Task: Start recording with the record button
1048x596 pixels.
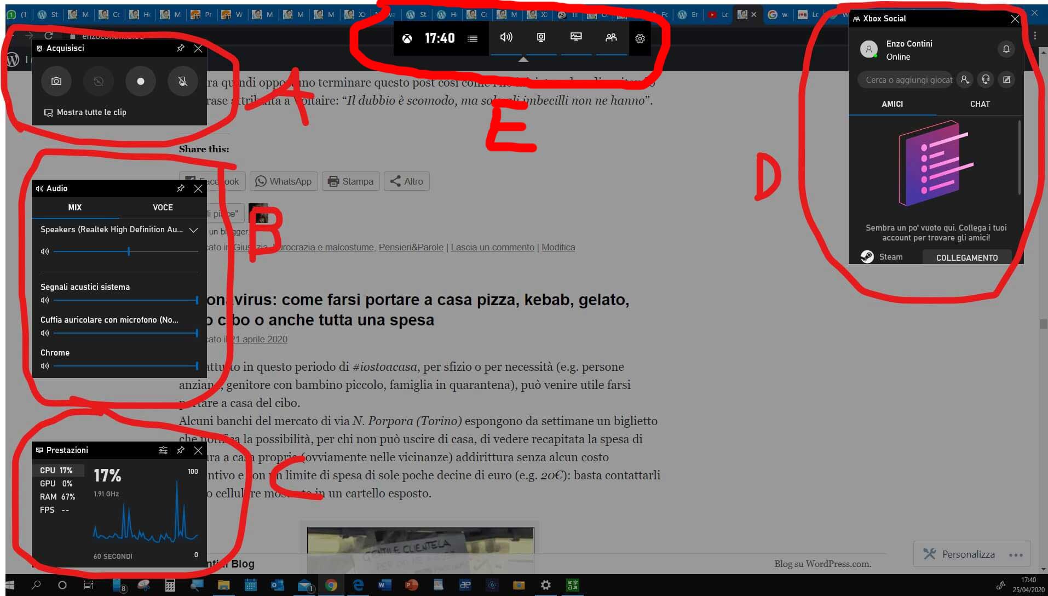Action: tap(141, 81)
